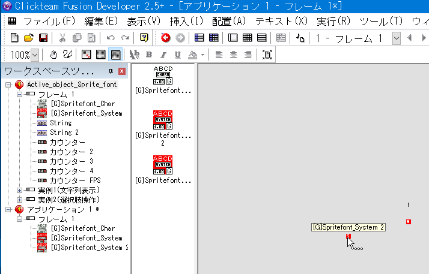This screenshot has height=274, width=429.
Task: Toggle the grid display button
Action: (101, 55)
